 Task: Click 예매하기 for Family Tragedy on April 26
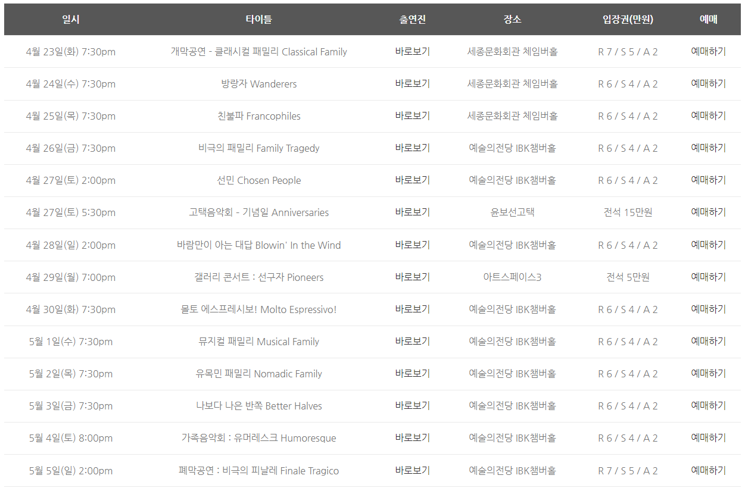click(x=709, y=148)
